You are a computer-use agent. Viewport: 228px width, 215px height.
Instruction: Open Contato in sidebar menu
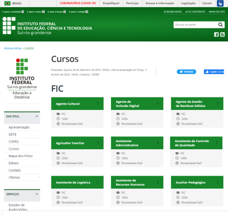point(14,170)
